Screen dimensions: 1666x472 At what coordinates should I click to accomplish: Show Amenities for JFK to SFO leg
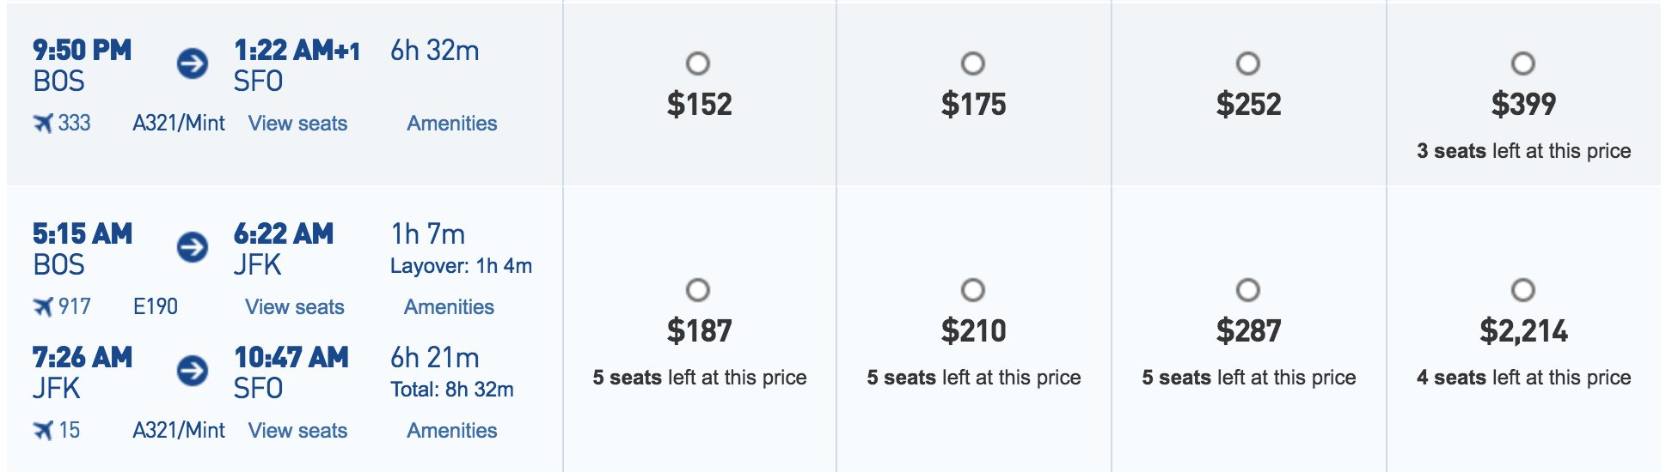coord(452,431)
